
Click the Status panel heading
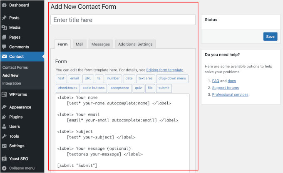(x=211, y=20)
